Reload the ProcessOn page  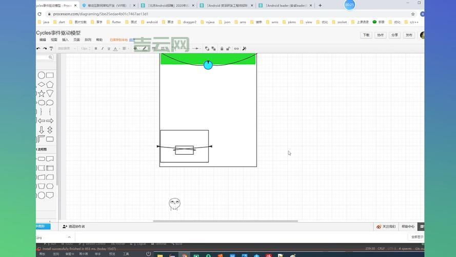[x=39, y=14]
